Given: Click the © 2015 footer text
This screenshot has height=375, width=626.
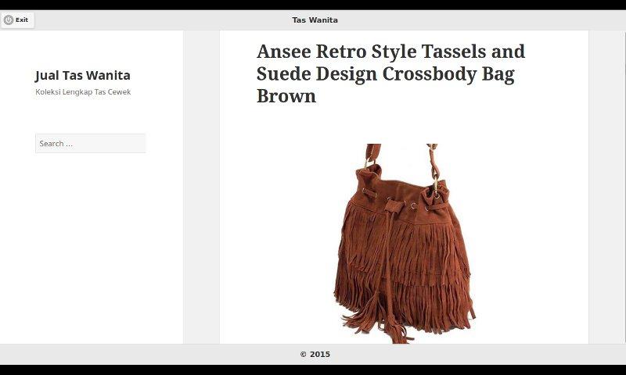Looking at the screenshot, I should coord(315,354).
